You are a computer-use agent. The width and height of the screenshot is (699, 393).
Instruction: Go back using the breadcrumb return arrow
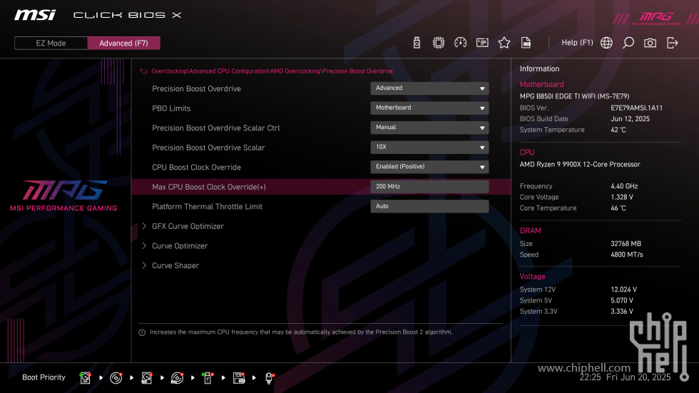(x=143, y=71)
